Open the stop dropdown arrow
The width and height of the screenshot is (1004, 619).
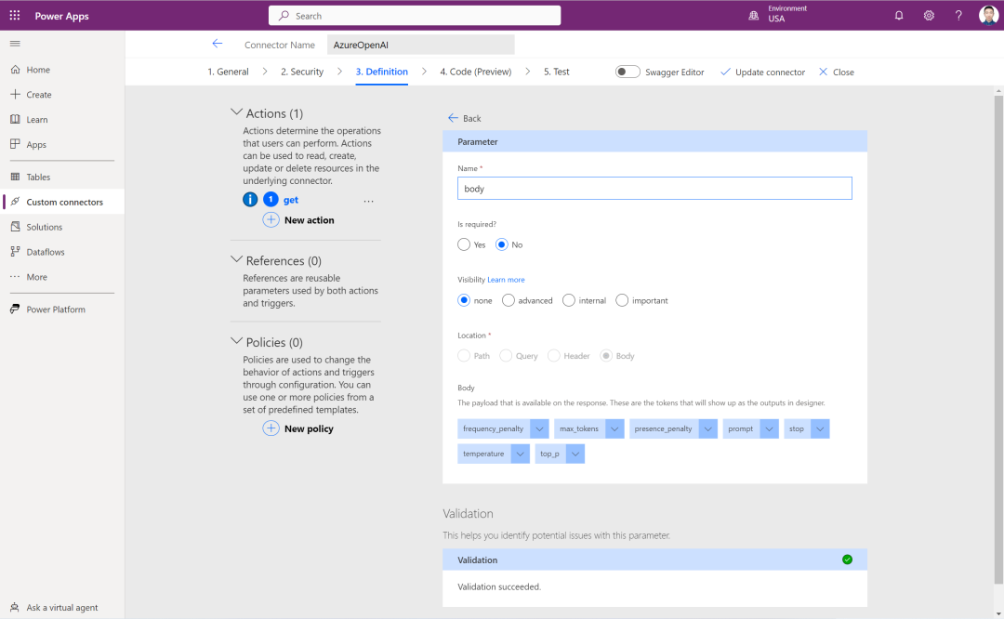pos(820,428)
